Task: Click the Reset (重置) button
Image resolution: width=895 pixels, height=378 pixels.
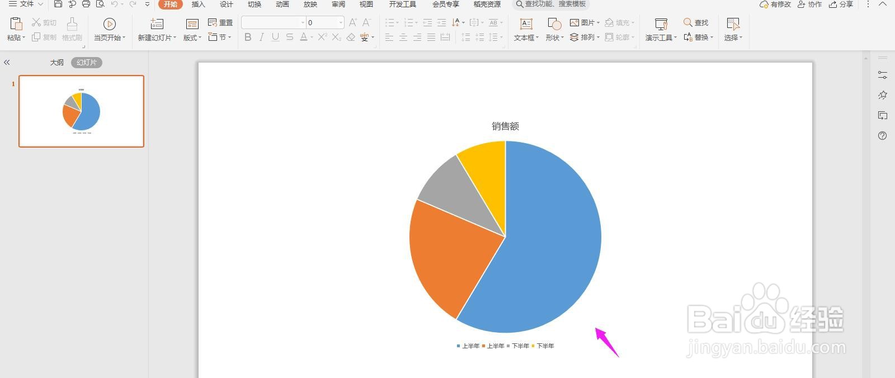Action: pyautogui.click(x=220, y=22)
